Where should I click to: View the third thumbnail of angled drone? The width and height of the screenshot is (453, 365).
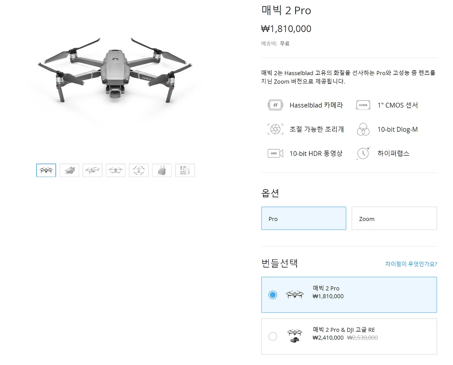tap(92, 170)
